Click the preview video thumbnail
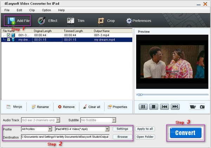The image size is (211, 148). coord(172,62)
